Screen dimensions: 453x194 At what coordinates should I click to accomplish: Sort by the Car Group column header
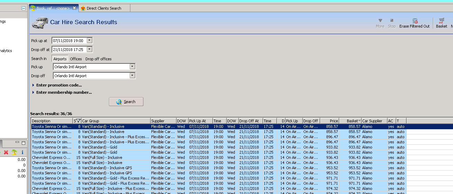coord(116,121)
